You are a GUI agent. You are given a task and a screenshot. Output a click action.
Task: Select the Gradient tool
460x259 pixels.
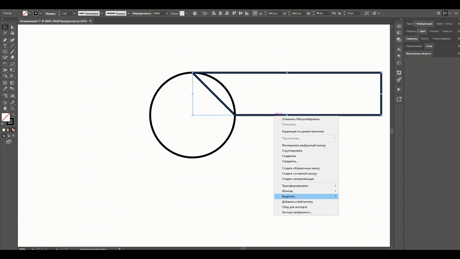(12, 83)
